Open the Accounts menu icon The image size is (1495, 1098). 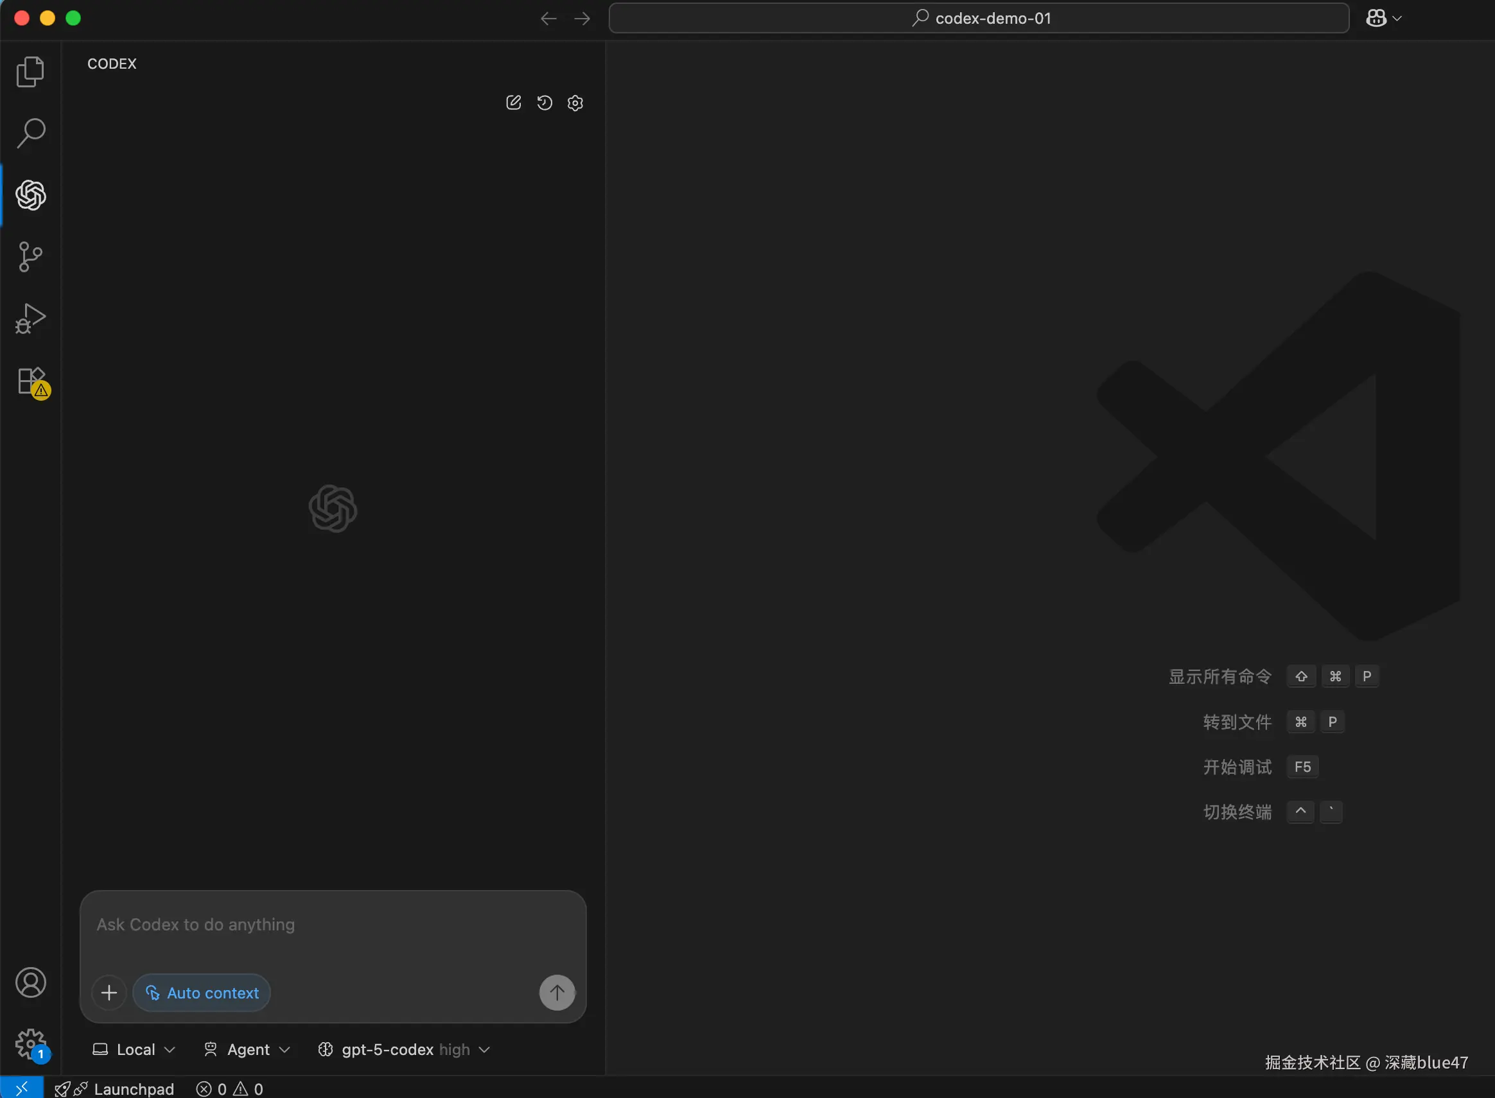[30, 982]
